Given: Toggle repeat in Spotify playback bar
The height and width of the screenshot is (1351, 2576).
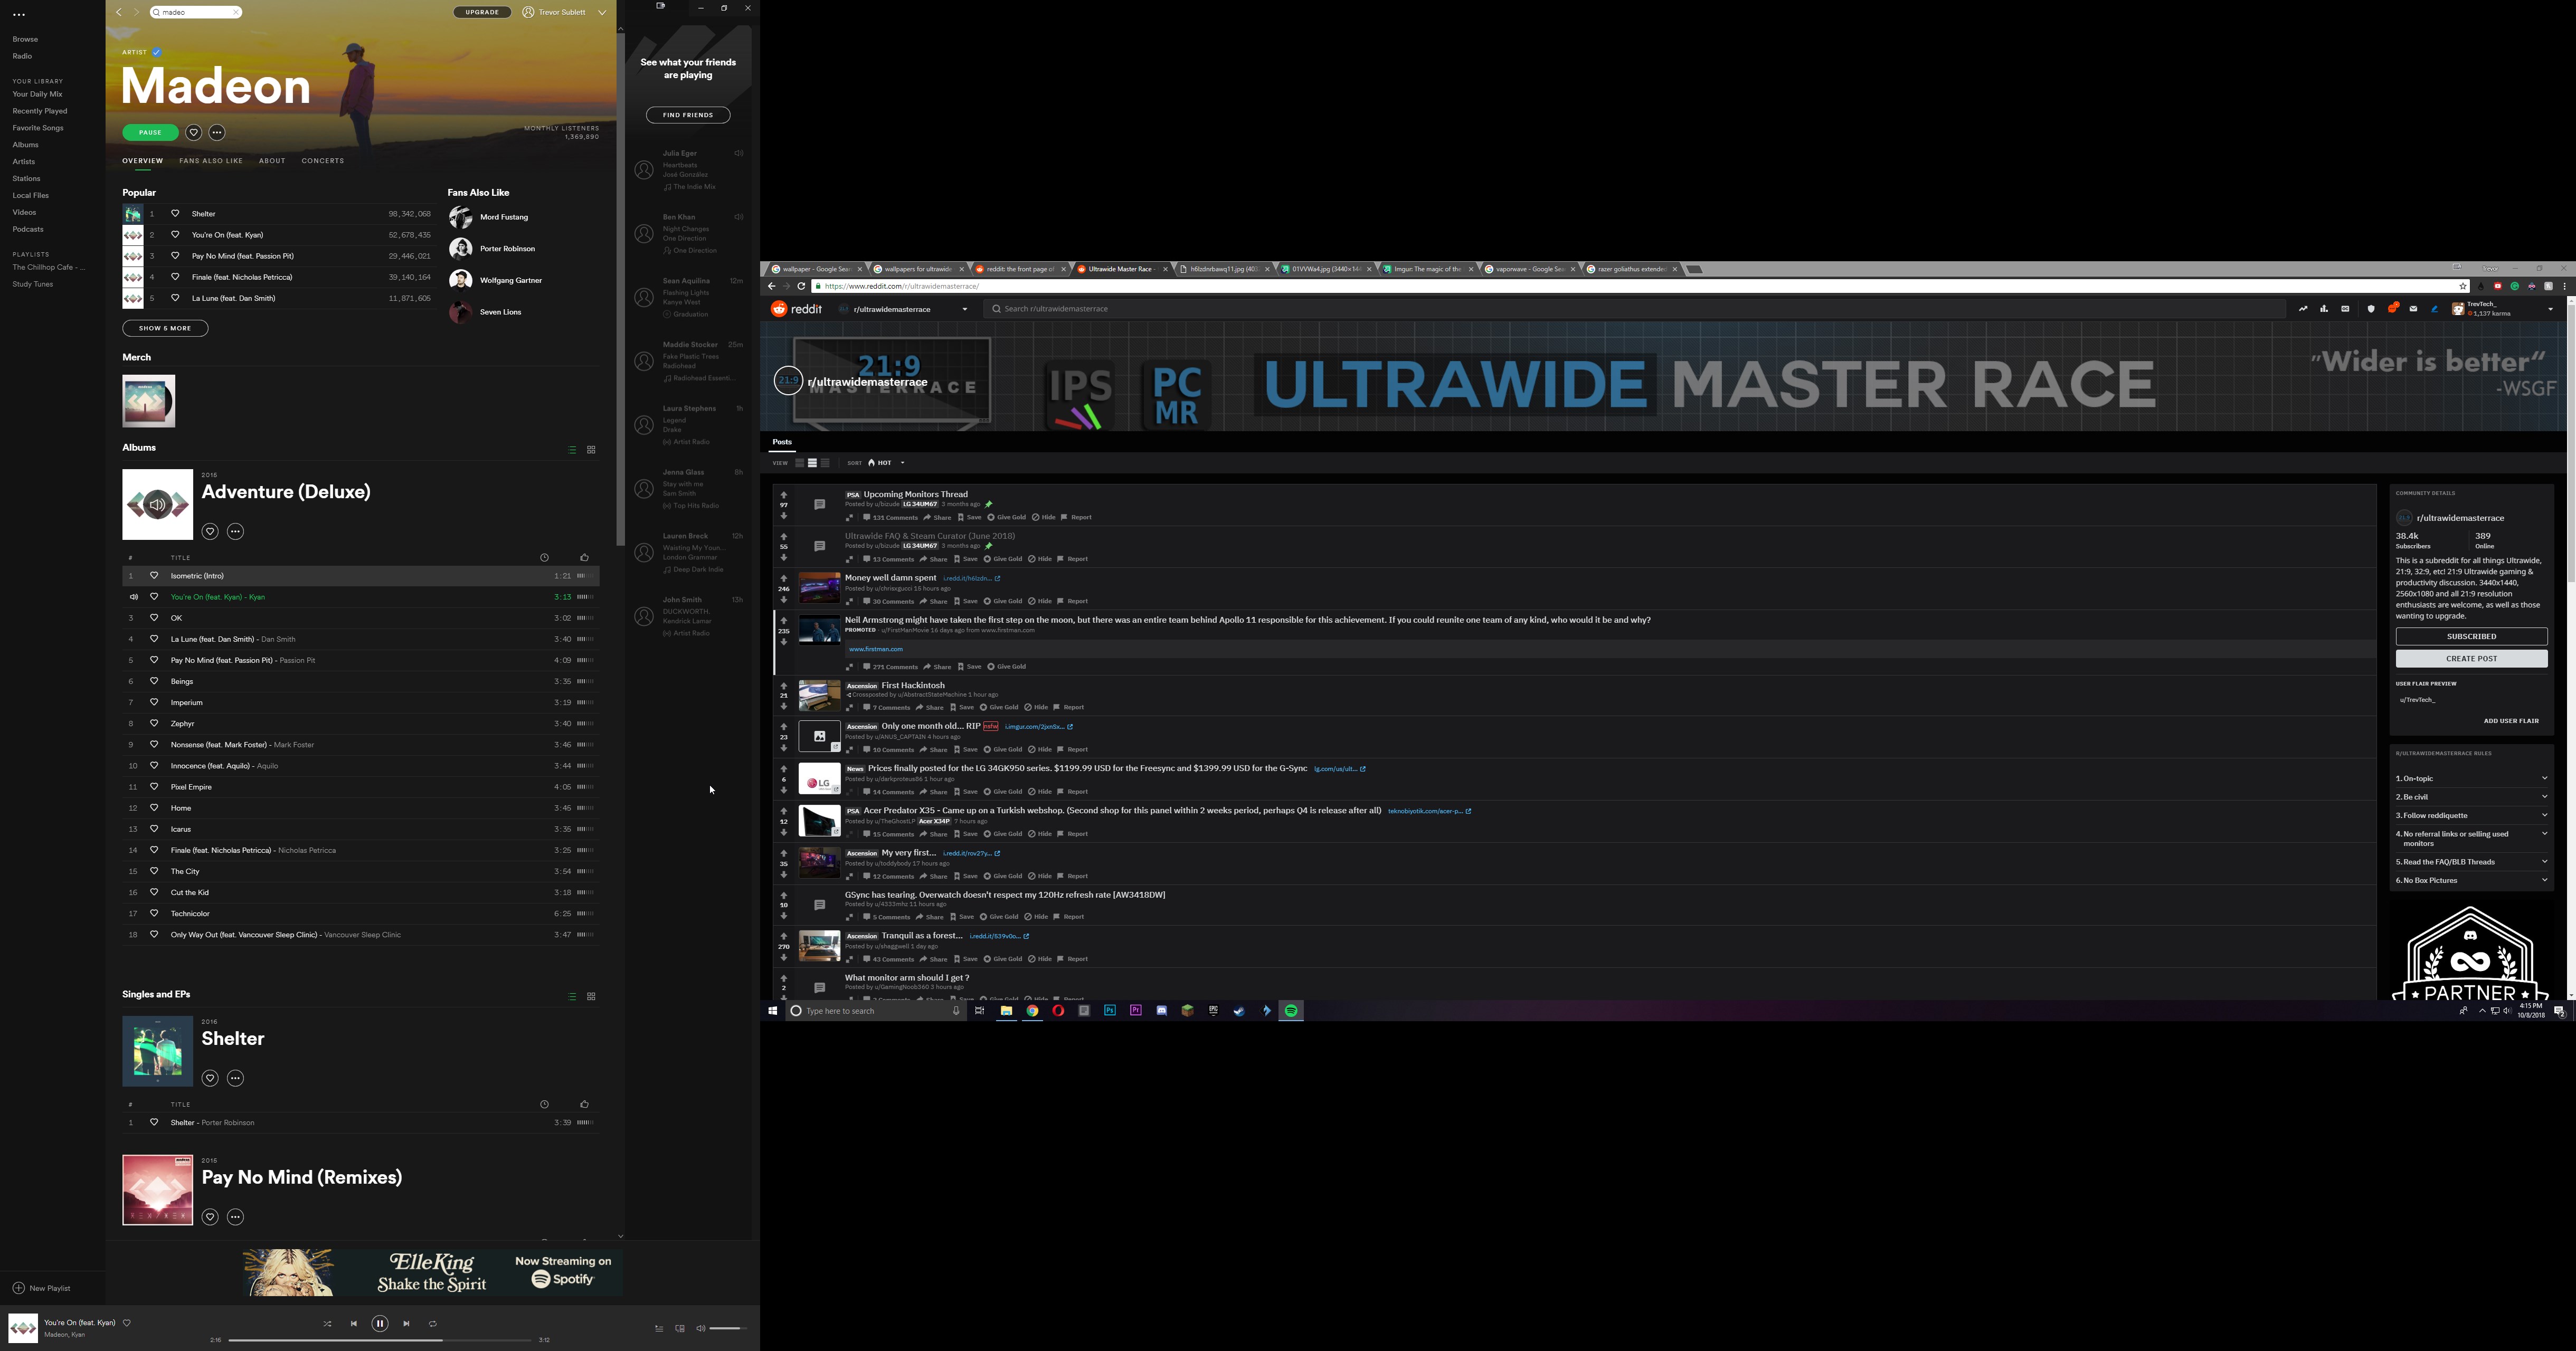Looking at the screenshot, I should pyautogui.click(x=433, y=1324).
